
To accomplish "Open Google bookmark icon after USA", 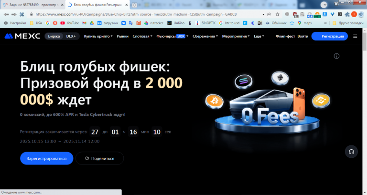I will [x=47, y=23].
